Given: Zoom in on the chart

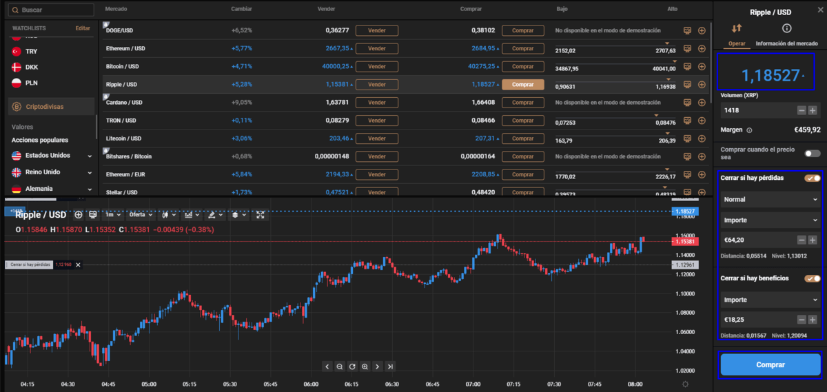Looking at the screenshot, I should (x=365, y=367).
